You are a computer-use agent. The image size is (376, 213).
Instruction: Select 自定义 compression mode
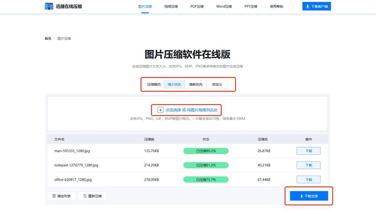pyautogui.click(x=217, y=84)
